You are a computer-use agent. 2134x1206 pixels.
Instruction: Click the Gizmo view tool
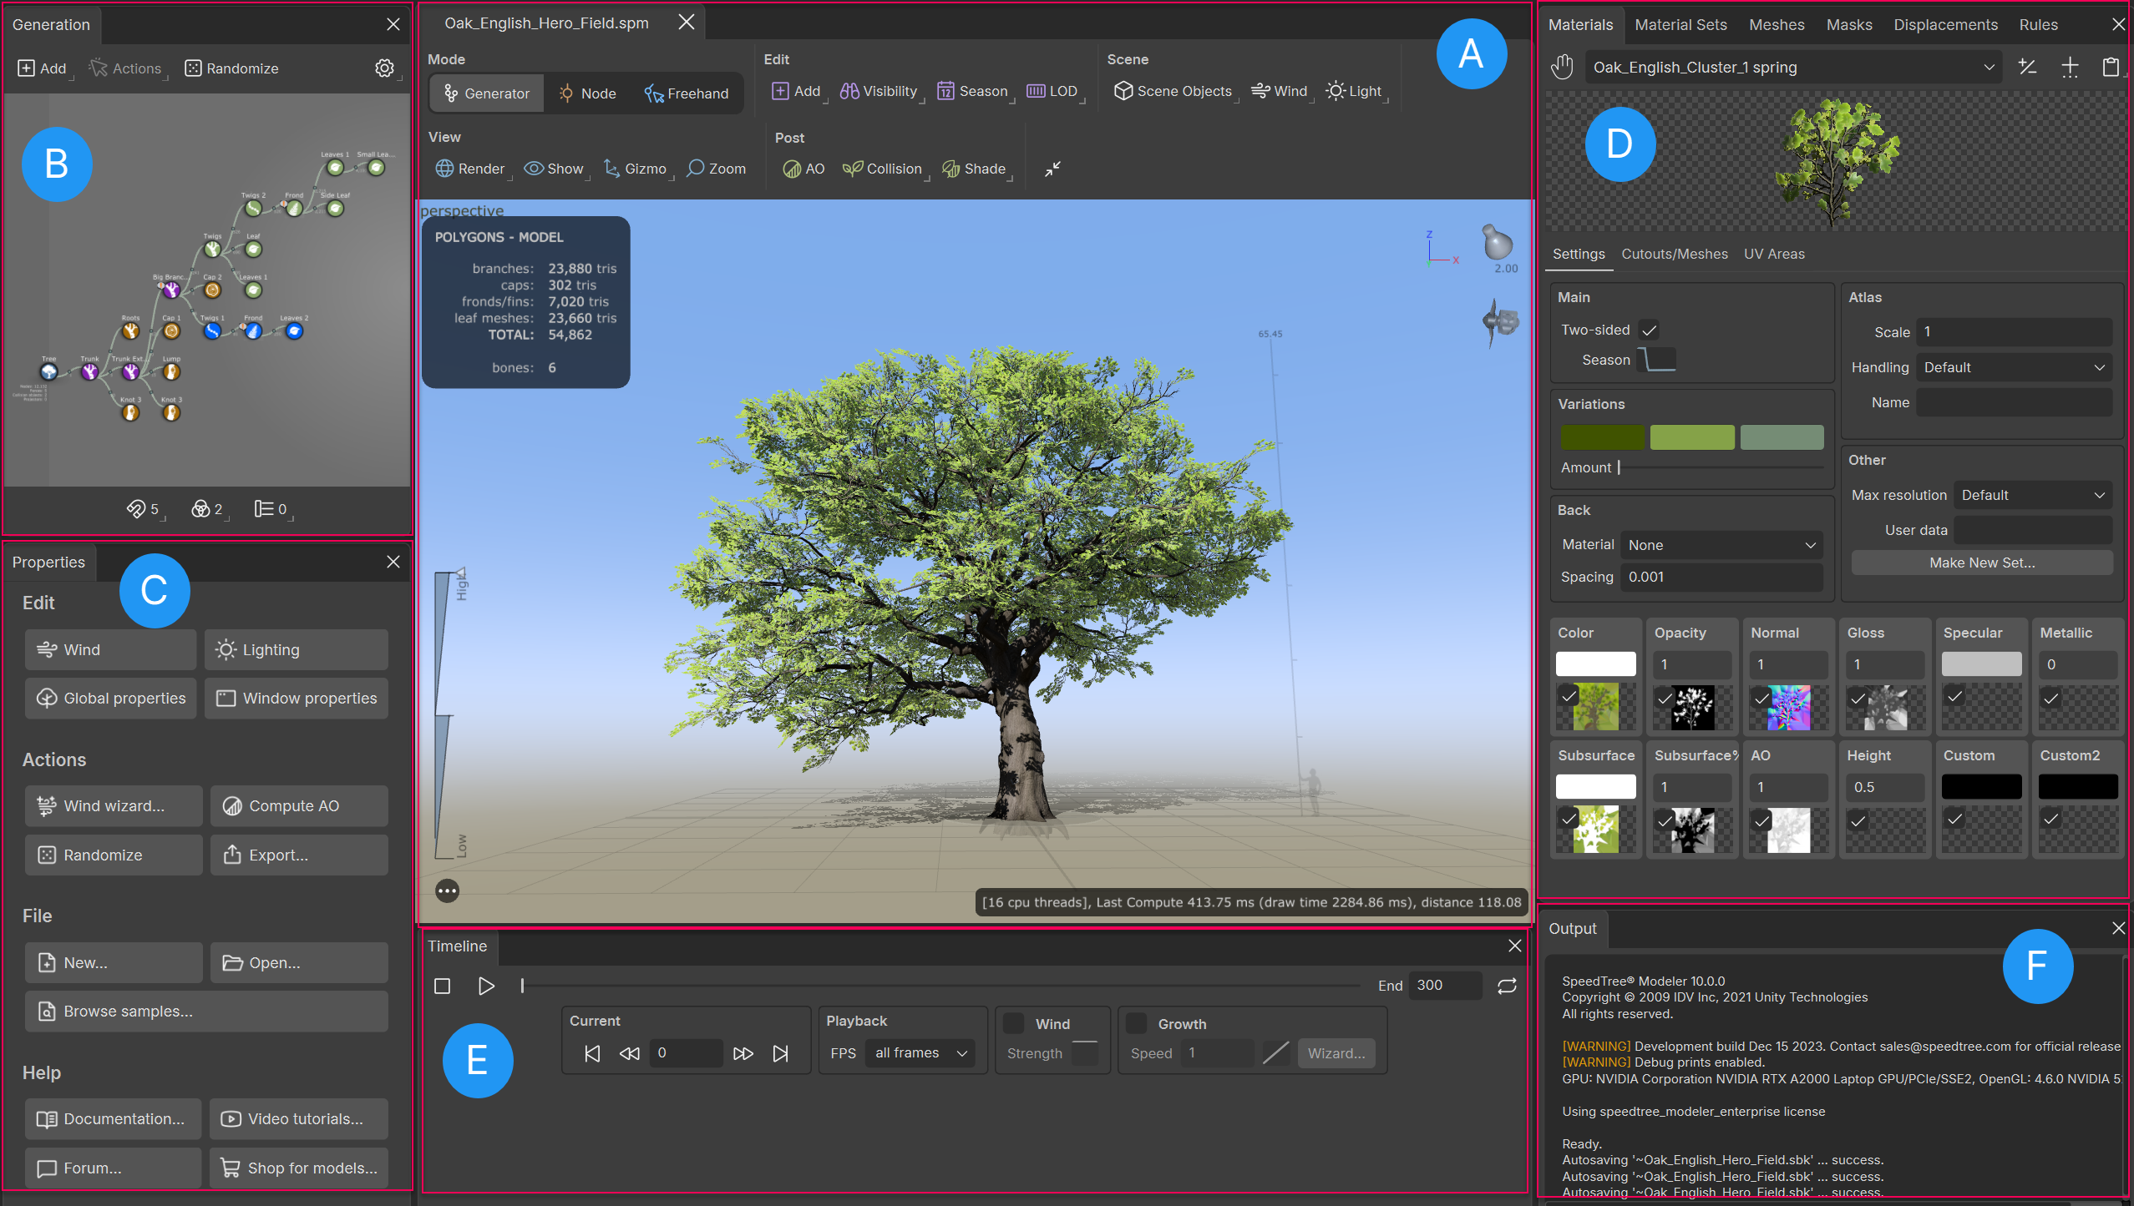635,169
